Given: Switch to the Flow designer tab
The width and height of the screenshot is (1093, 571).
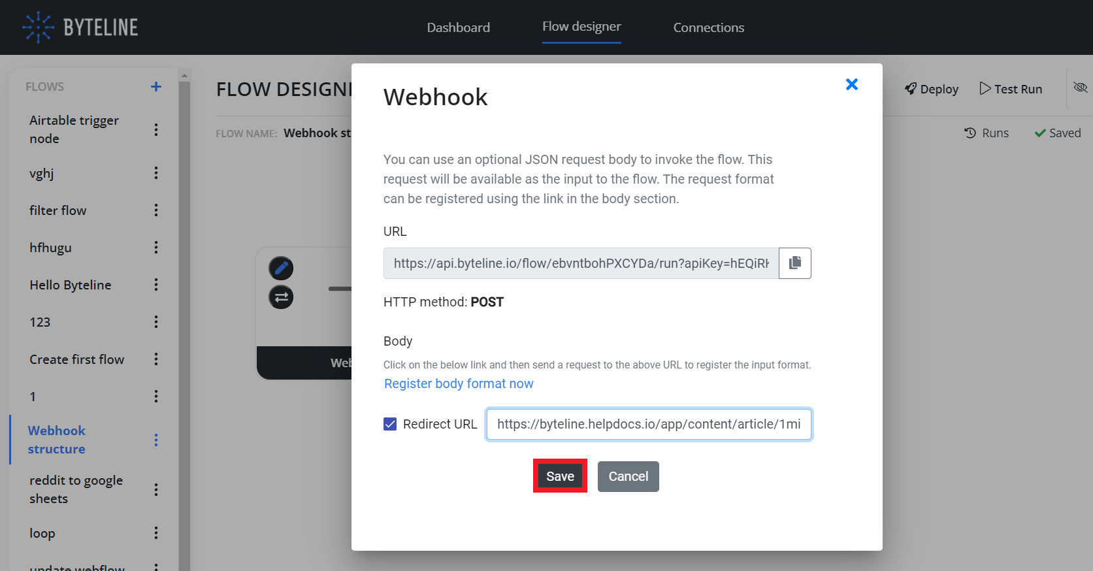Looking at the screenshot, I should click(x=581, y=27).
